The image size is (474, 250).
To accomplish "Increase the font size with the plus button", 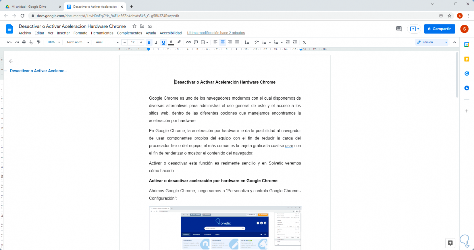I will point(141,42).
